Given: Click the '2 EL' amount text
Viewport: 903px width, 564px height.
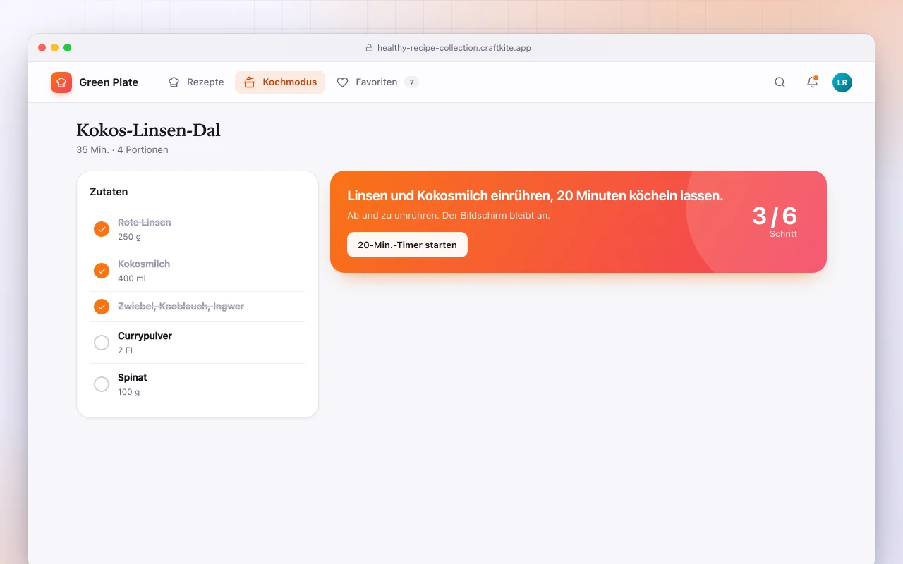Looking at the screenshot, I should point(126,350).
